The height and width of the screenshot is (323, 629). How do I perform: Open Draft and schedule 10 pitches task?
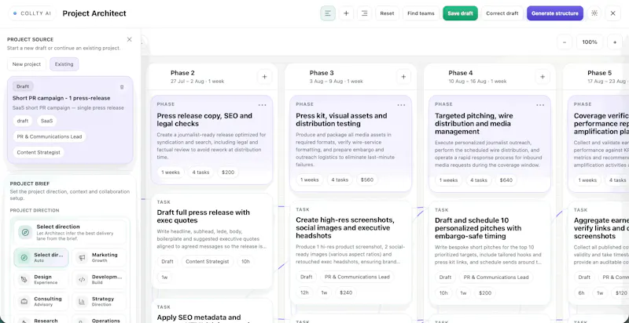490,252
